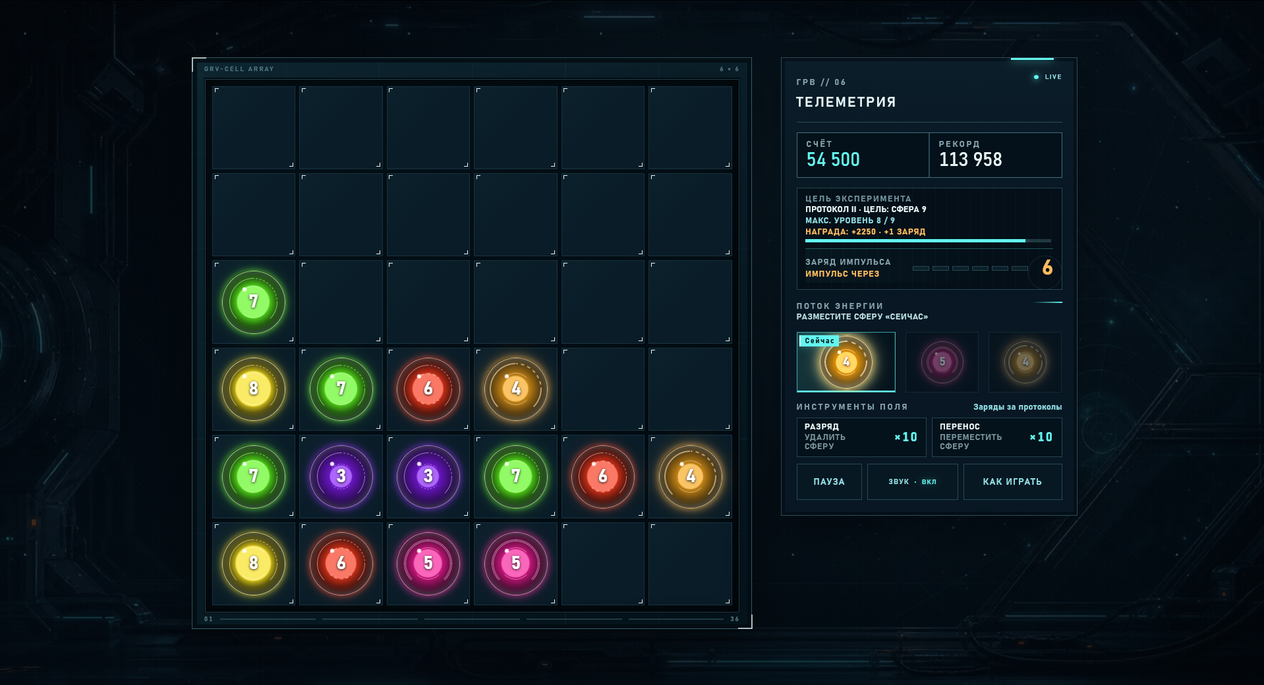Image resolution: width=1264 pixels, height=685 pixels.
Task: Click the «НАГРАДА: +2250 · +1 ЗАРЯД» line
Action: (x=865, y=232)
